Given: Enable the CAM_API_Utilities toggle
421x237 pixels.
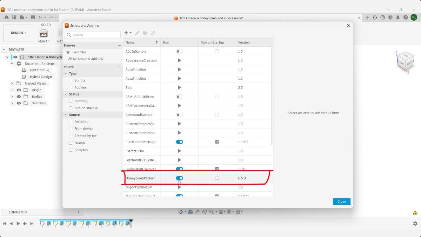Looking at the screenshot, I should 179,97.
